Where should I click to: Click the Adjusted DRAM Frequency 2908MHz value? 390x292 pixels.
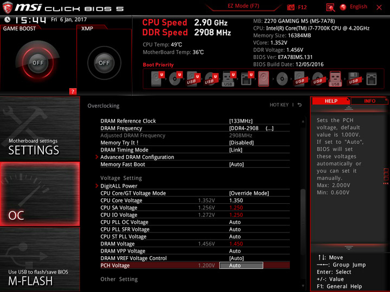coord(240,135)
